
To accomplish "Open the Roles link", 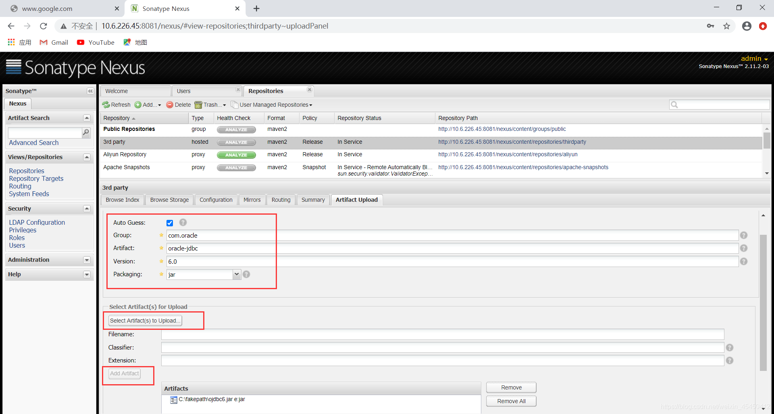I will click(17, 238).
